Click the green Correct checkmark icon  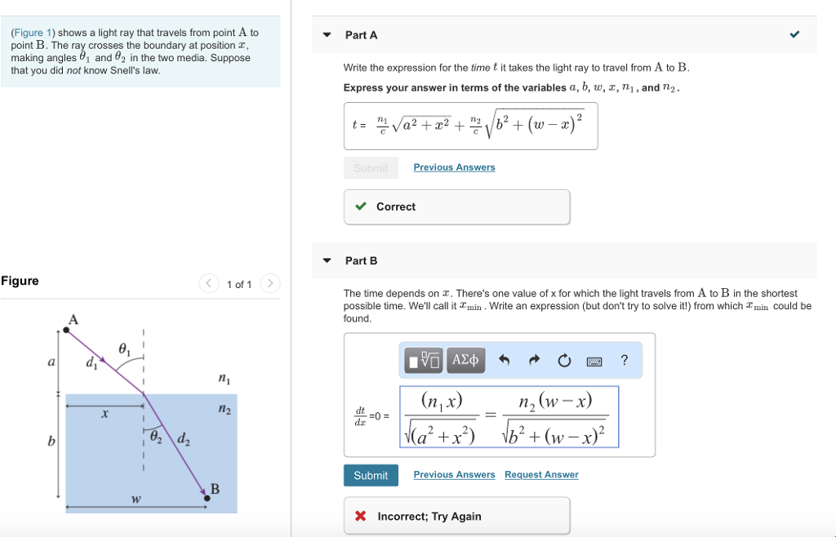tap(360, 206)
